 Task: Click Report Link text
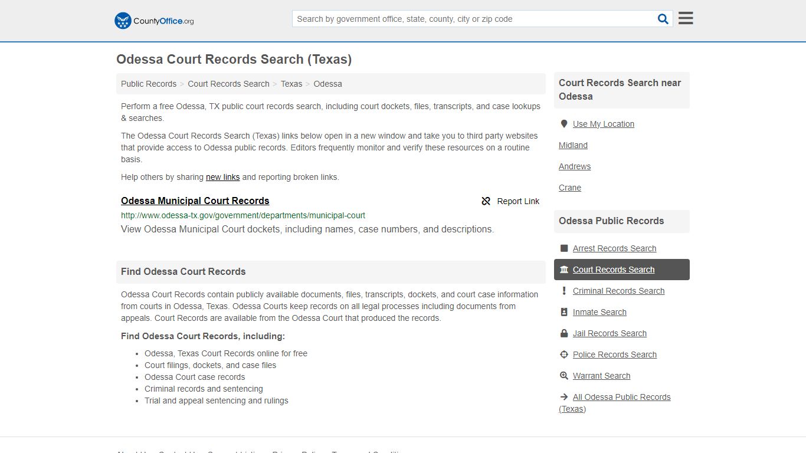(518, 201)
